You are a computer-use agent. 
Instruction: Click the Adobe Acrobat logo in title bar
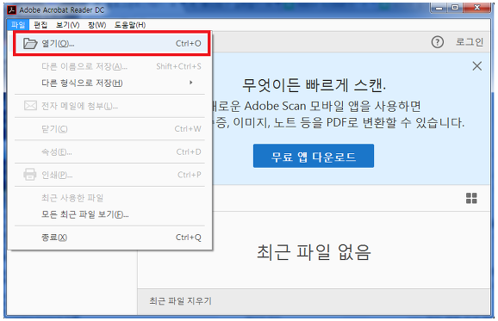[12, 10]
